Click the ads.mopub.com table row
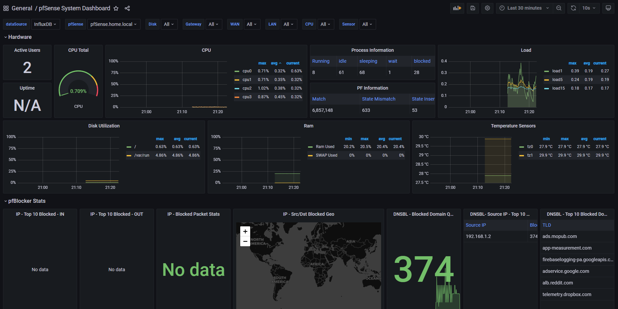Screen dimensions: 618x309 [x=577, y=236]
